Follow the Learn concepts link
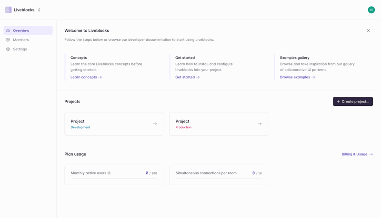 (86, 77)
